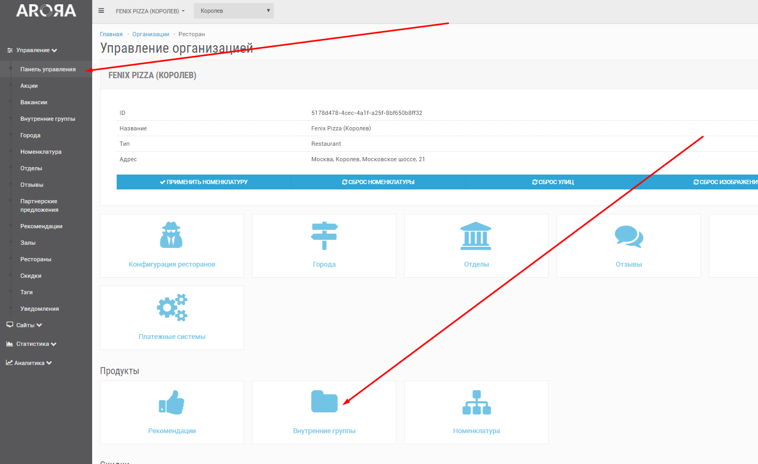Open the Отзывы tile link text
Screen dimensions: 758x464
pos(629,264)
